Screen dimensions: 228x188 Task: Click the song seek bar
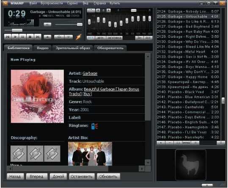[x=43, y=30]
